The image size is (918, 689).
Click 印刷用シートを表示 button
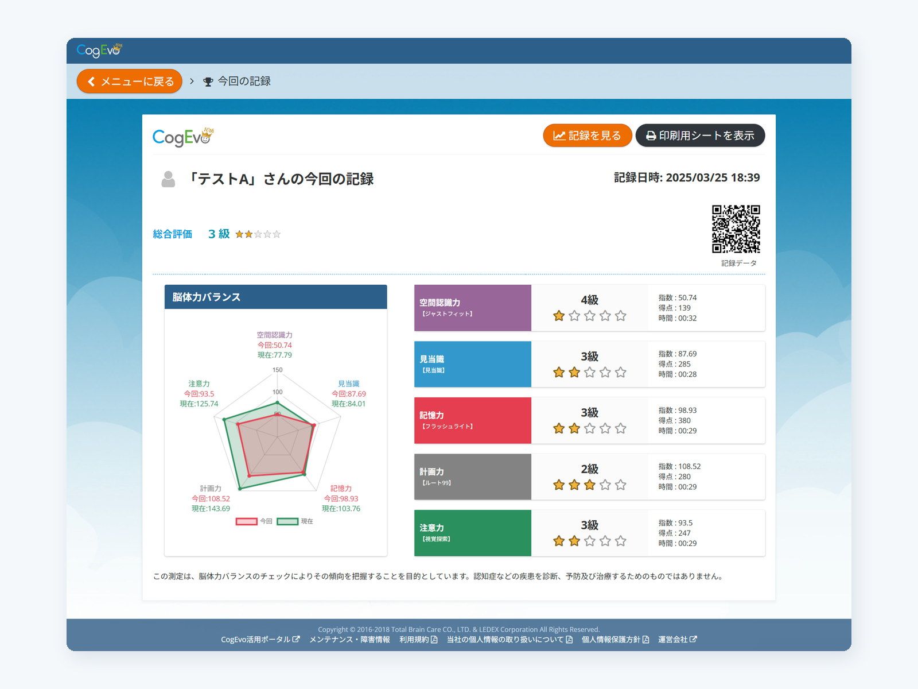[x=700, y=136]
